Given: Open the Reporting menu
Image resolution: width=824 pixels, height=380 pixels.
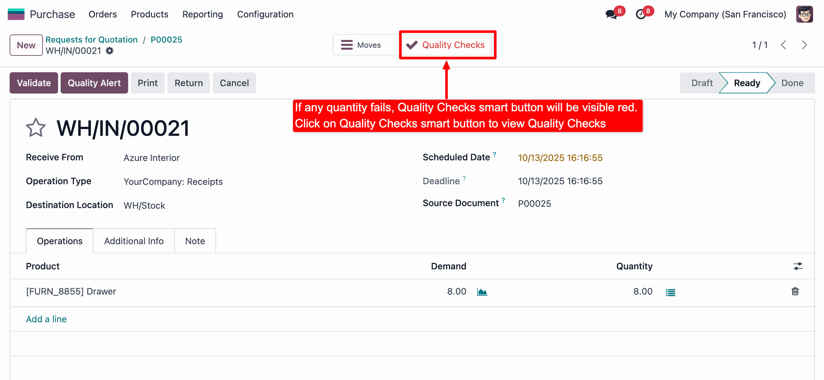Looking at the screenshot, I should click(203, 14).
